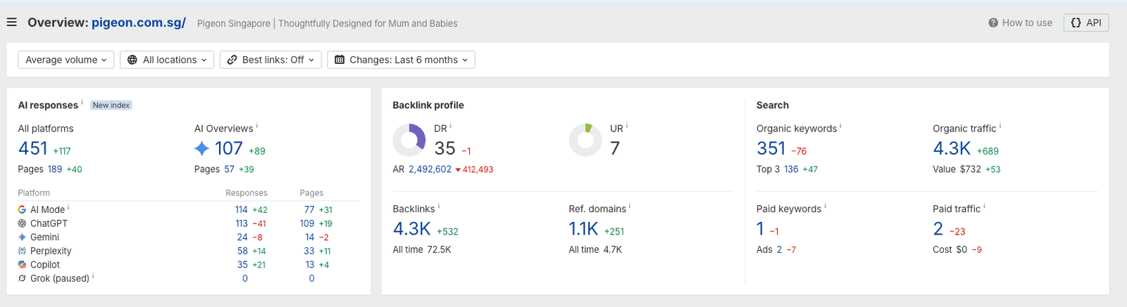Click the Paid traffic value 2

(x=938, y=228)
